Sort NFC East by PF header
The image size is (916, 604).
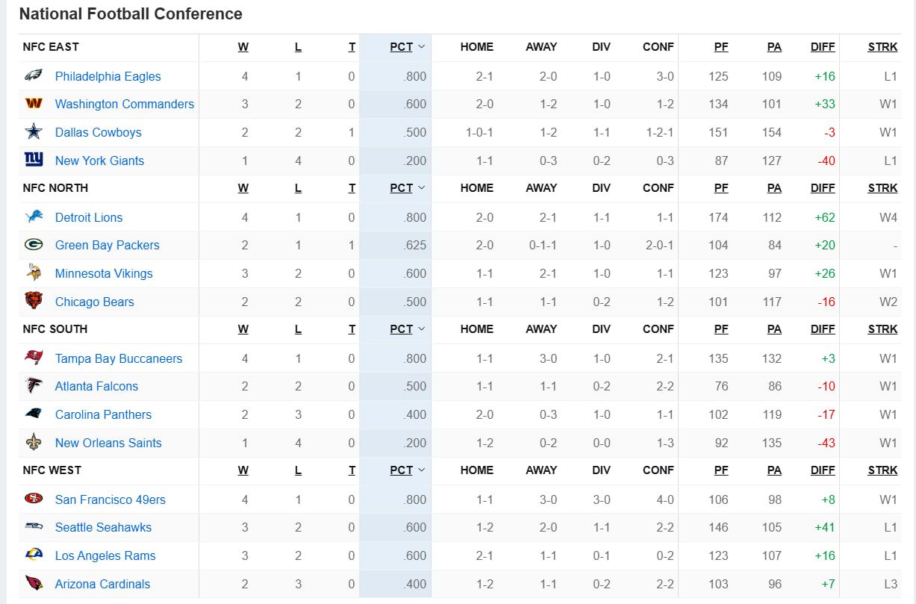click(x=720, y=47)
